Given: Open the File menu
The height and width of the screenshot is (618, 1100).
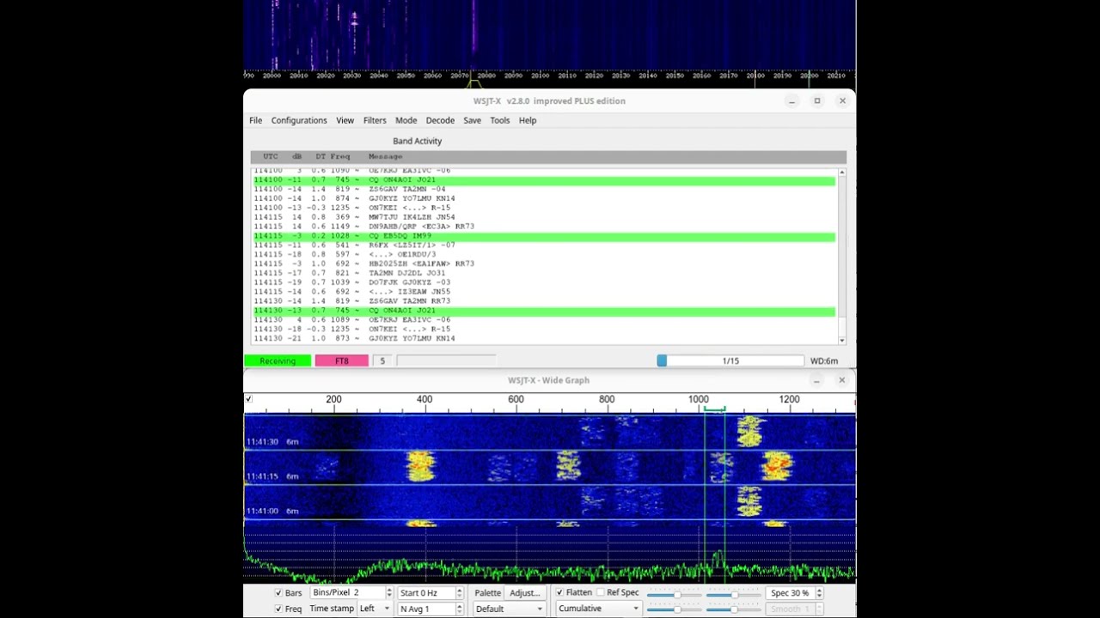Looking at the screenshot, I should [x=255, y=120].
